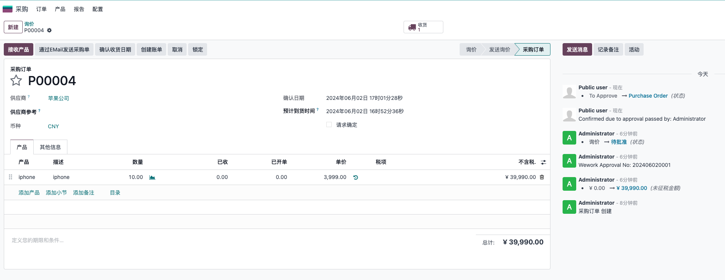Screen dimensions: 725x280
Task: Click the 创建账单 button
Action: pos(151,50)
